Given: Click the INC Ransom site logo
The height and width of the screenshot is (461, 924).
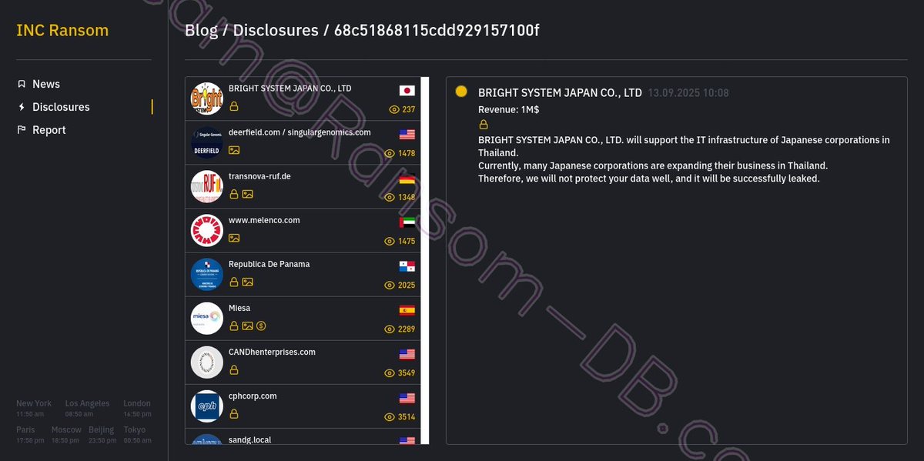Looking at the screenshot, I should [x=62, y=31].
